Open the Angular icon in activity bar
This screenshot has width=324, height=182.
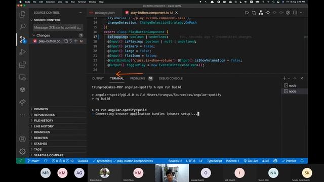pyautogui.click(x=22, y=90)
